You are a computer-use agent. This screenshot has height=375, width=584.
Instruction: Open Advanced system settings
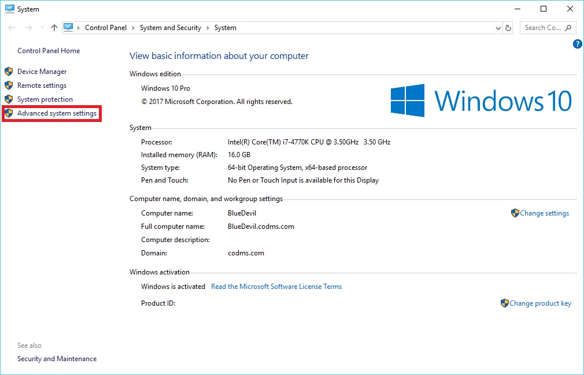pyautogui.click(x=57, y=113)
